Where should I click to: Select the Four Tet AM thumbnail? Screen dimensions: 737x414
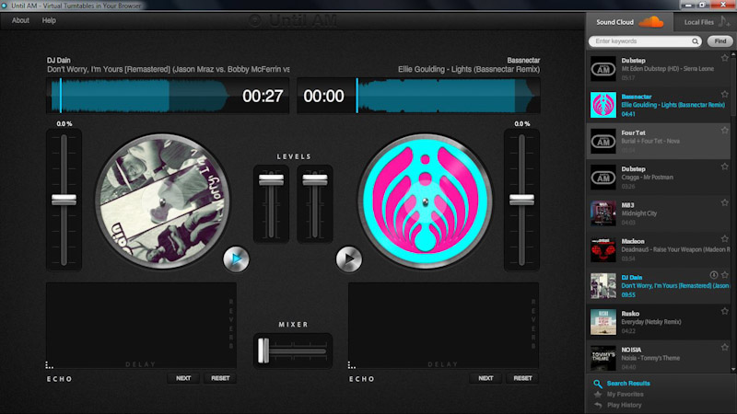[603, 141]
